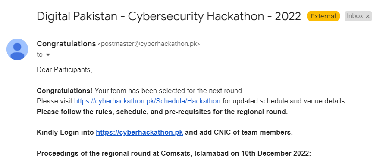Click the "Dear Participants," greeting line
Image resolution: width=383 pixels, height=160 pixels.
click(x=65, y=70)
